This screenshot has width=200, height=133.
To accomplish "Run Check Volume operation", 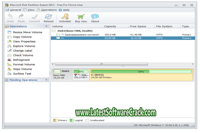I will pos(20,55).
